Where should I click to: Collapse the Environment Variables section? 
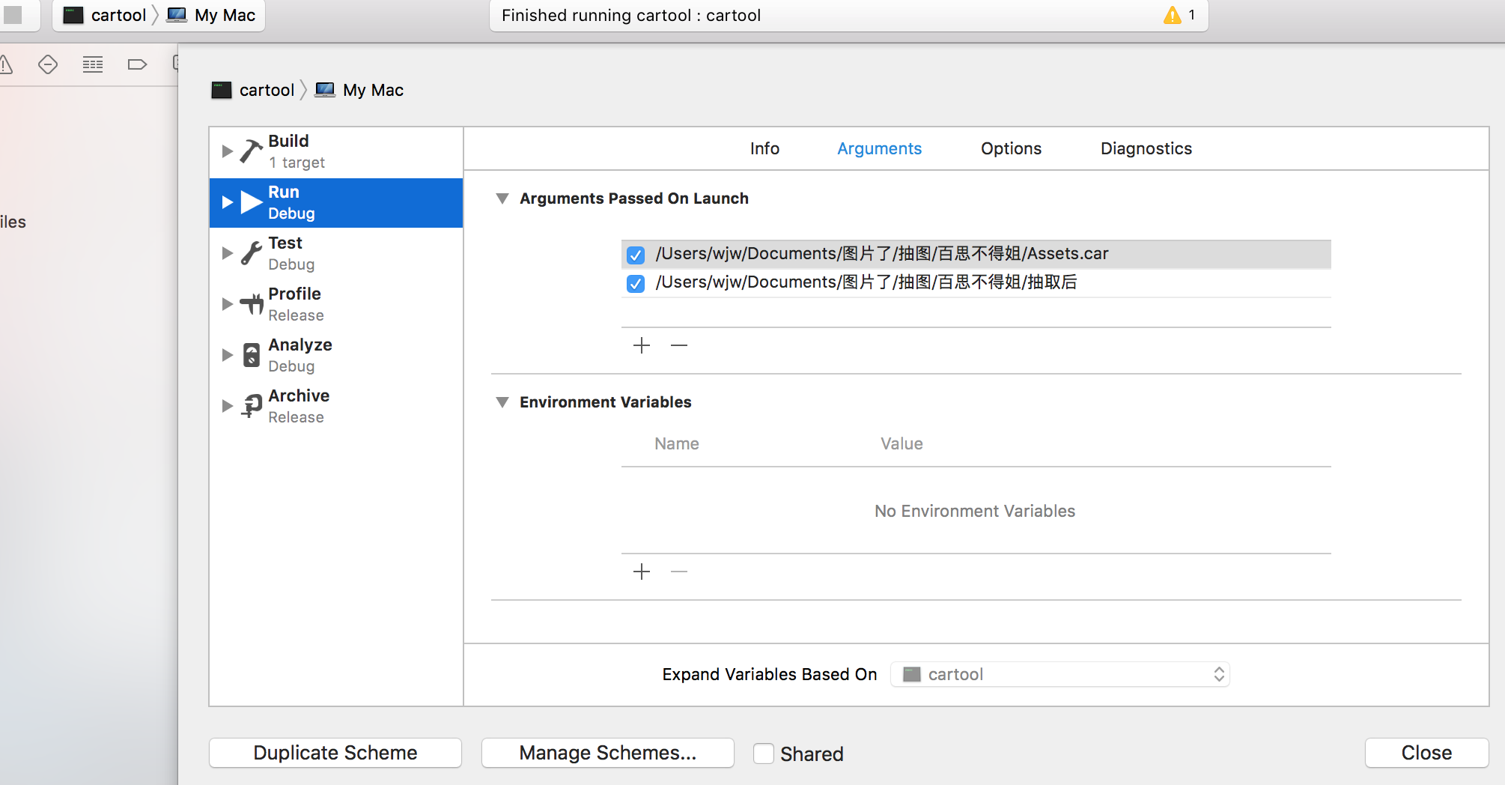pyautogui.click(x=502, y=402)
